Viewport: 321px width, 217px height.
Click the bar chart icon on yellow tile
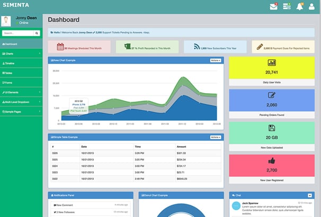pos(272,62)
